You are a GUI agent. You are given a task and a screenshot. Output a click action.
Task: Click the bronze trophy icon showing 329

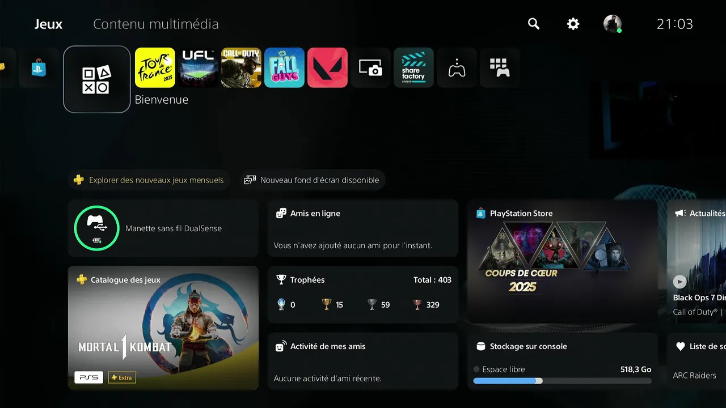pos(418,304)
